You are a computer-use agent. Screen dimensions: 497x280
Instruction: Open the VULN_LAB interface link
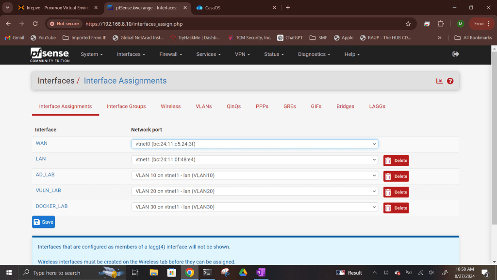pyautogui.click(x=48, y=191)
